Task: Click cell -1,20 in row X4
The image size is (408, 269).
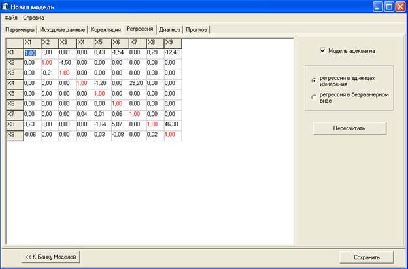Action: tap(103, 84)
